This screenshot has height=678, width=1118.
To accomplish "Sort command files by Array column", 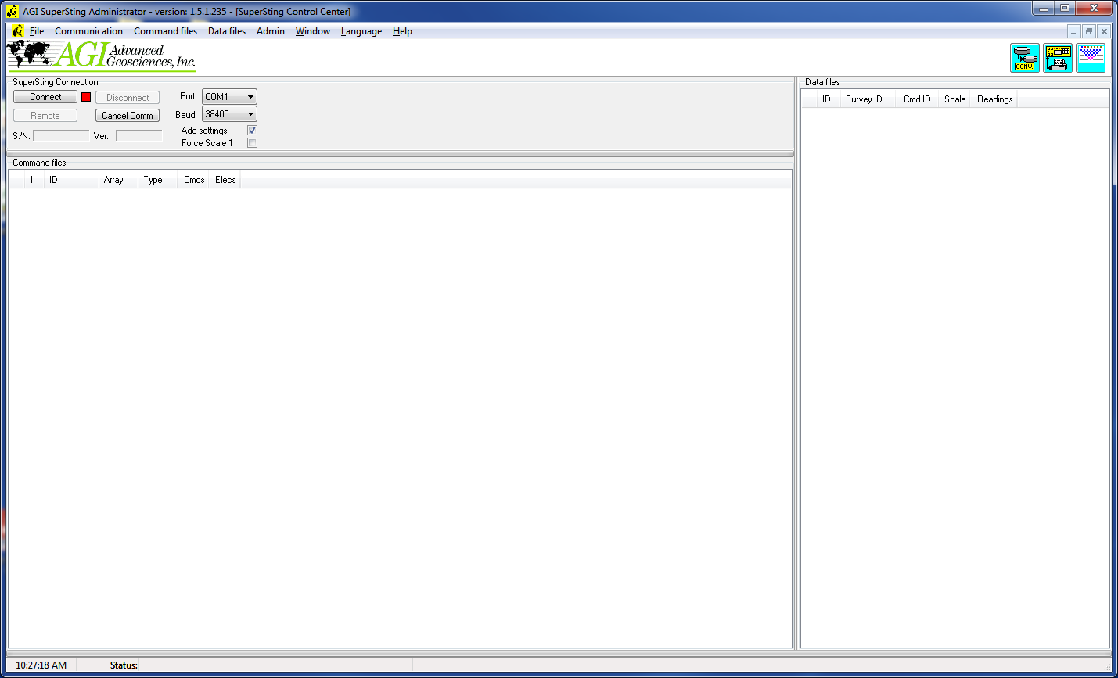I will tap(117, 180).
